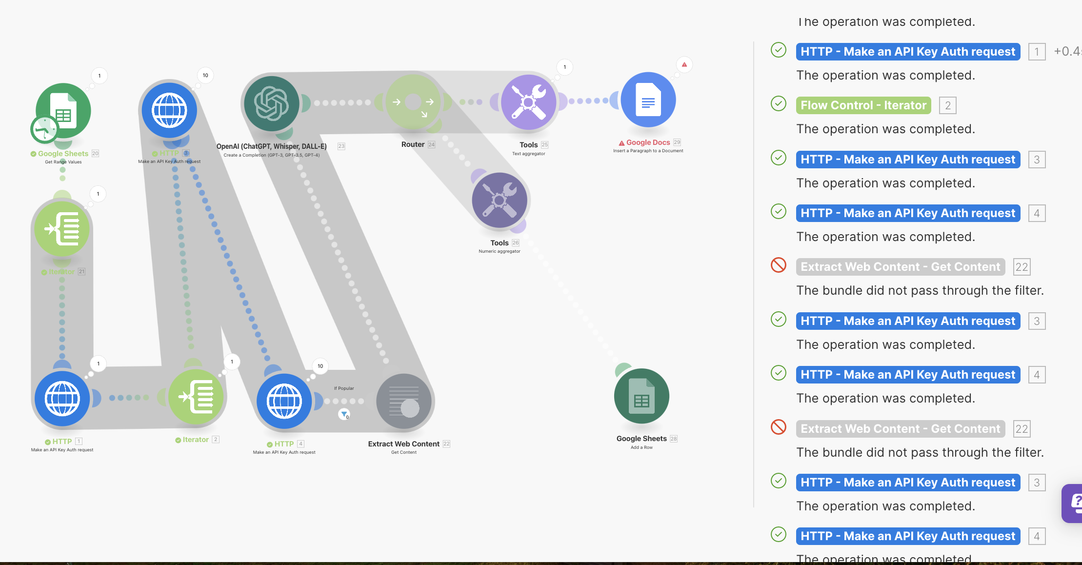Click the If Popular filter icon
Image resolution: width=1082 pixels, height=565 pixels.
[x=344, y=415]
